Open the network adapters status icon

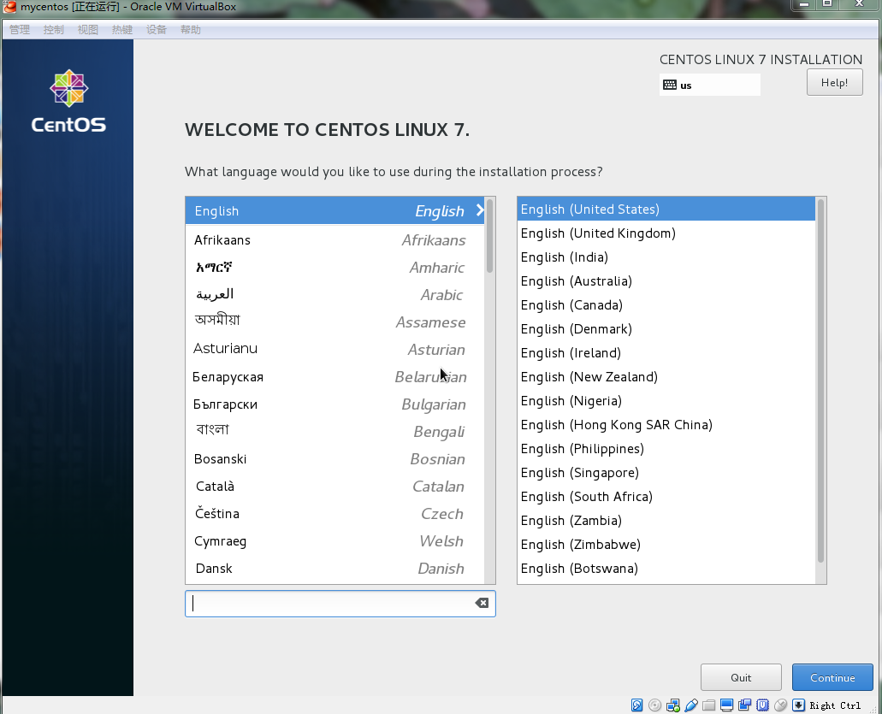tap(672, 705)
